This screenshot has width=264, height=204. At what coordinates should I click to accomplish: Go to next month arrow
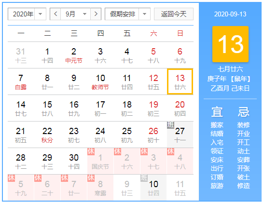coord(96,14)
